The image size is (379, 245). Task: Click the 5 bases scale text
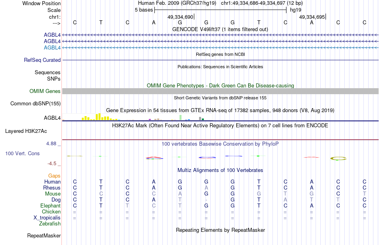(x=144, y=10)
